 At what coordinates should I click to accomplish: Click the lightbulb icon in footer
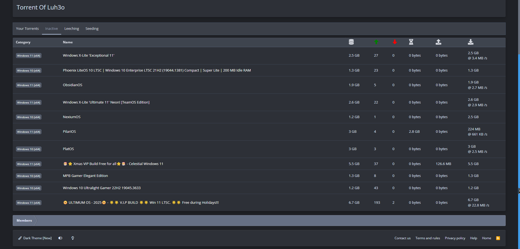73,238
